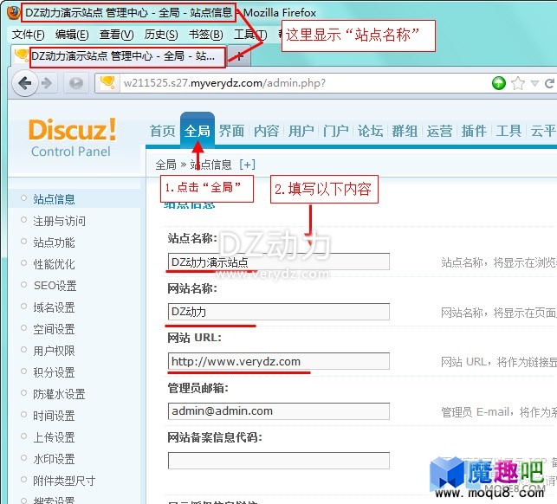
Task: Open 上传设置 in the sidebar
Action: [54, 437]
